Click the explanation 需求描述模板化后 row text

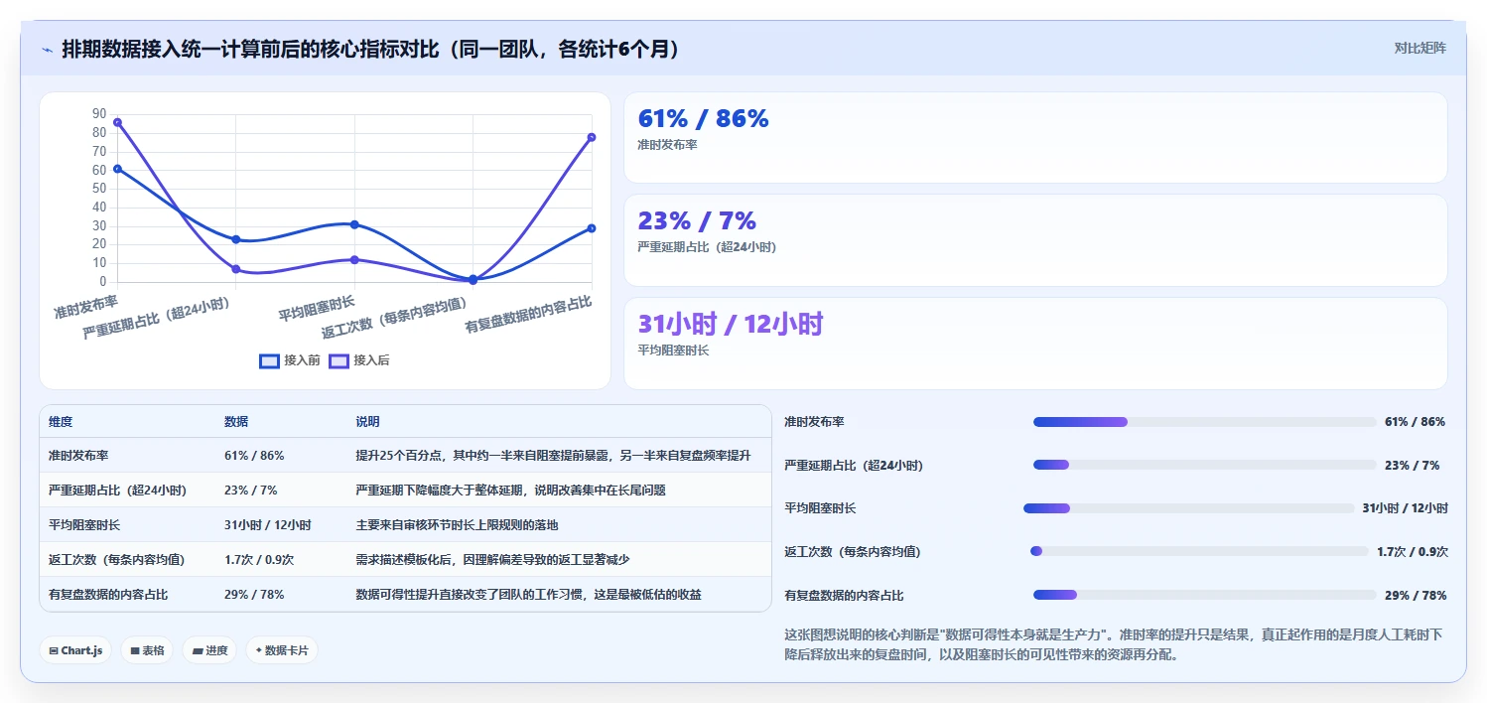tap(492, 560)
